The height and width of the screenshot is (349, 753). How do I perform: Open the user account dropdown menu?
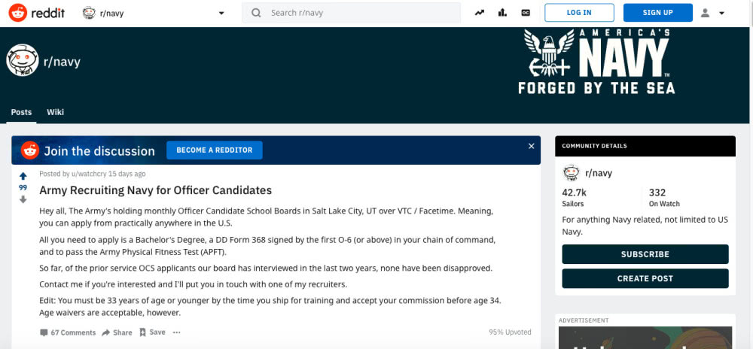(x=712, y=13)
